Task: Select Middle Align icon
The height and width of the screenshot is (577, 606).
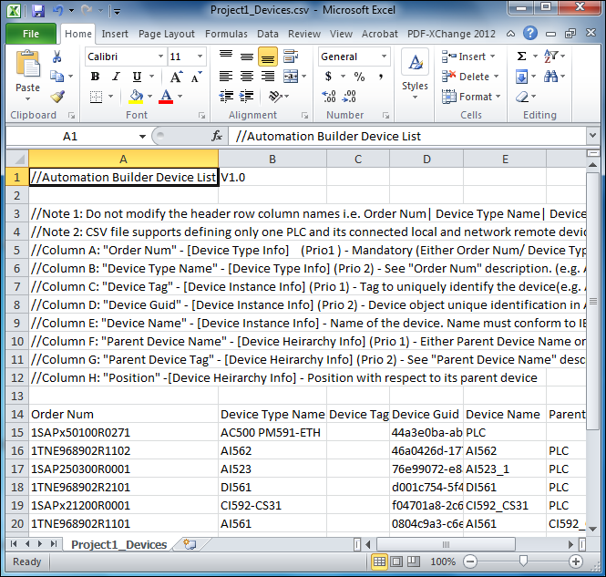Action: pyautogui.click(x=247, y=57)
